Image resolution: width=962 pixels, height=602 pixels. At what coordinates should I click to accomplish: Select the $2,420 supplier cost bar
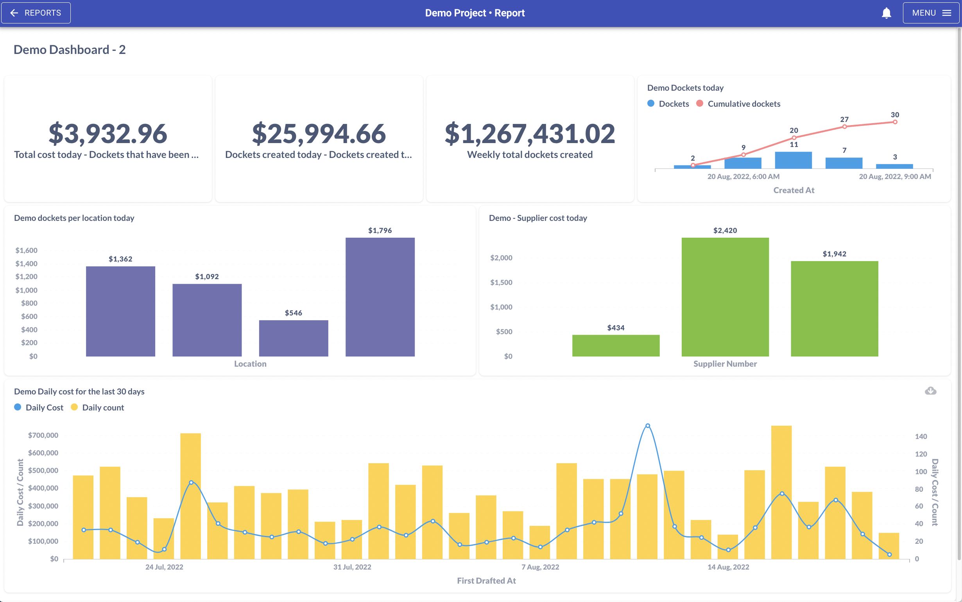pyautogui.click(x=725, y=297)
